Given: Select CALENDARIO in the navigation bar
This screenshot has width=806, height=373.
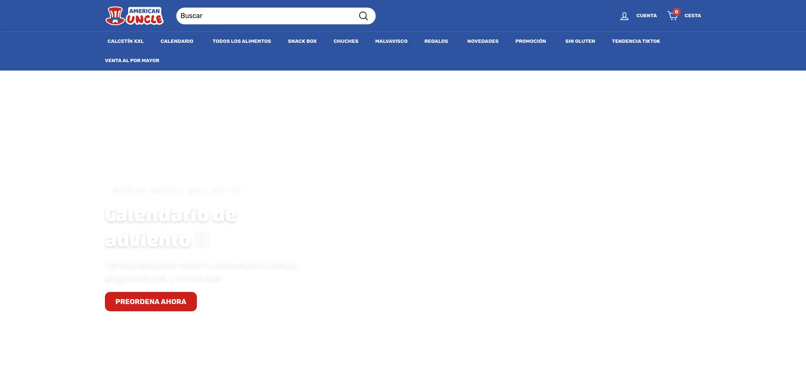Looking at the screenshot, I should point(177,41).
